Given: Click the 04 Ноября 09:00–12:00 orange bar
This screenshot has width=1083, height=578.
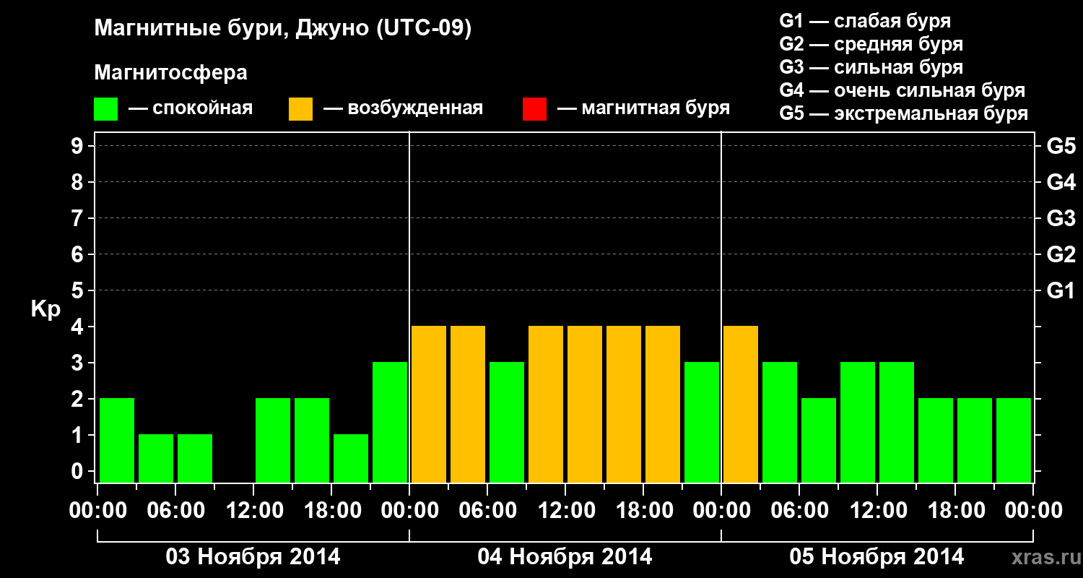Looking at the screenshot, I should [x=546, y=404].
